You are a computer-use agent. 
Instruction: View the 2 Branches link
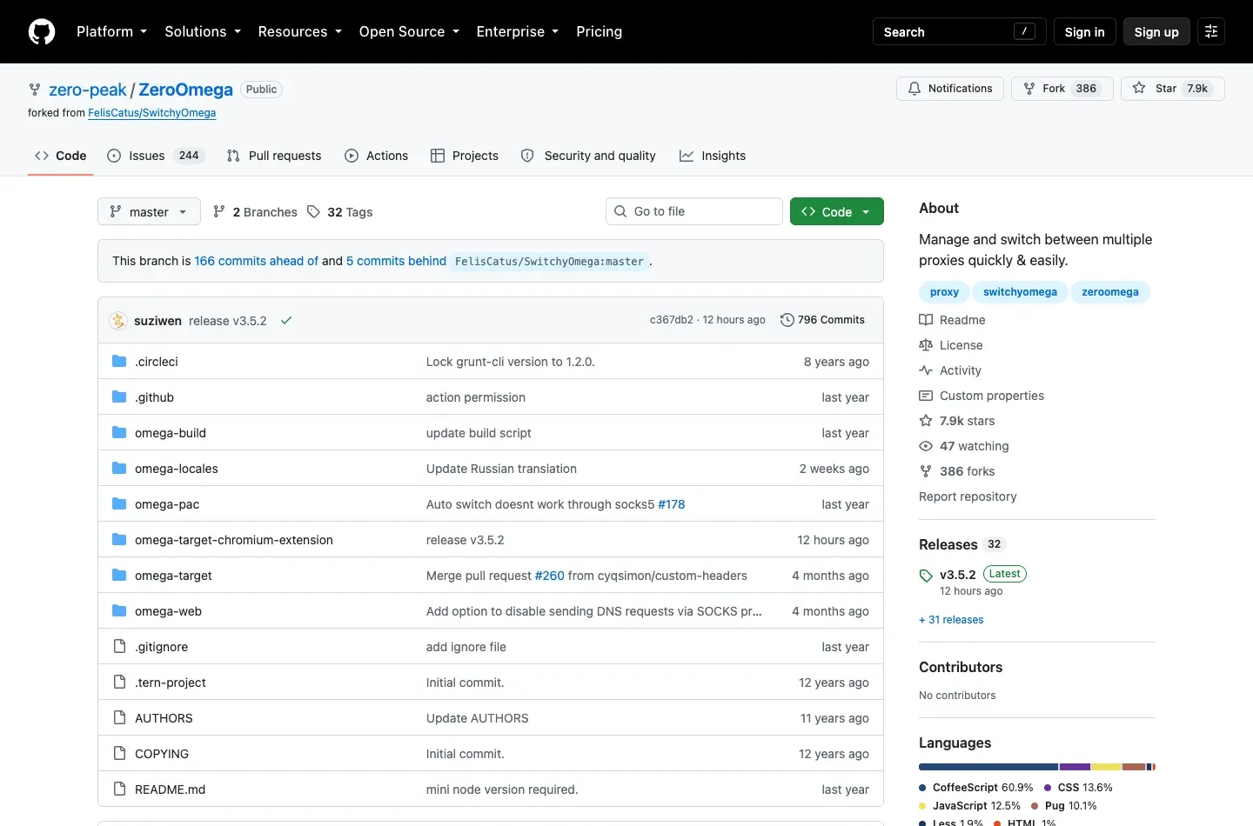point(255,212)
